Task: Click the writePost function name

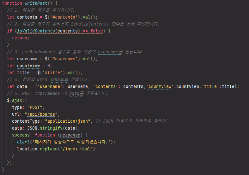Action: pos(36,3)
